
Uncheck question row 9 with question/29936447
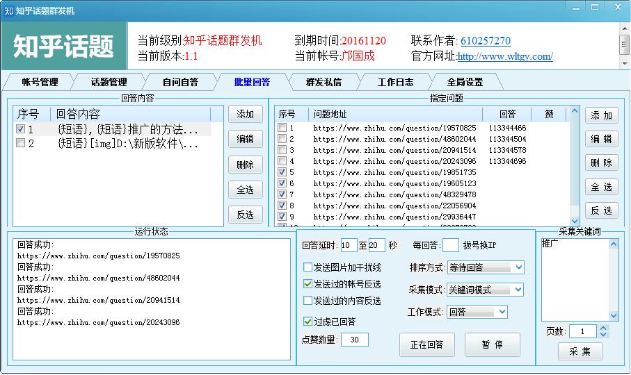pos(282,217)
